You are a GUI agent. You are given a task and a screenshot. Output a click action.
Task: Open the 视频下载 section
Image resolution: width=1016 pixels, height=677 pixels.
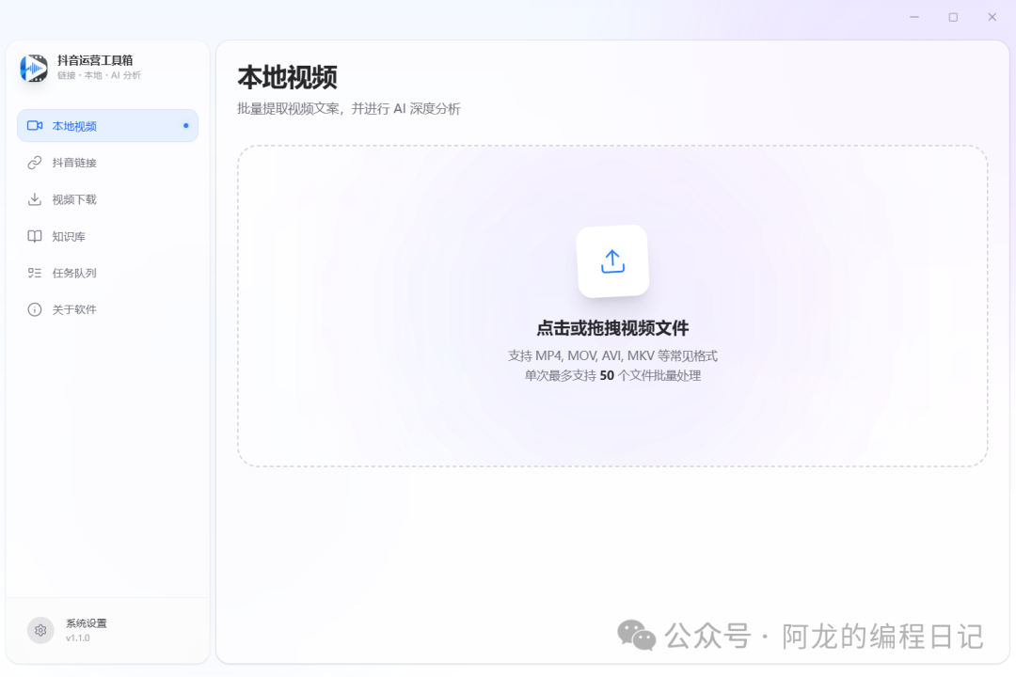pyautogui.click(x=75, y=198)
